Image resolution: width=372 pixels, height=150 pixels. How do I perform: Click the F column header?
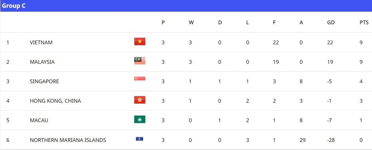click(x=274, y=22)
